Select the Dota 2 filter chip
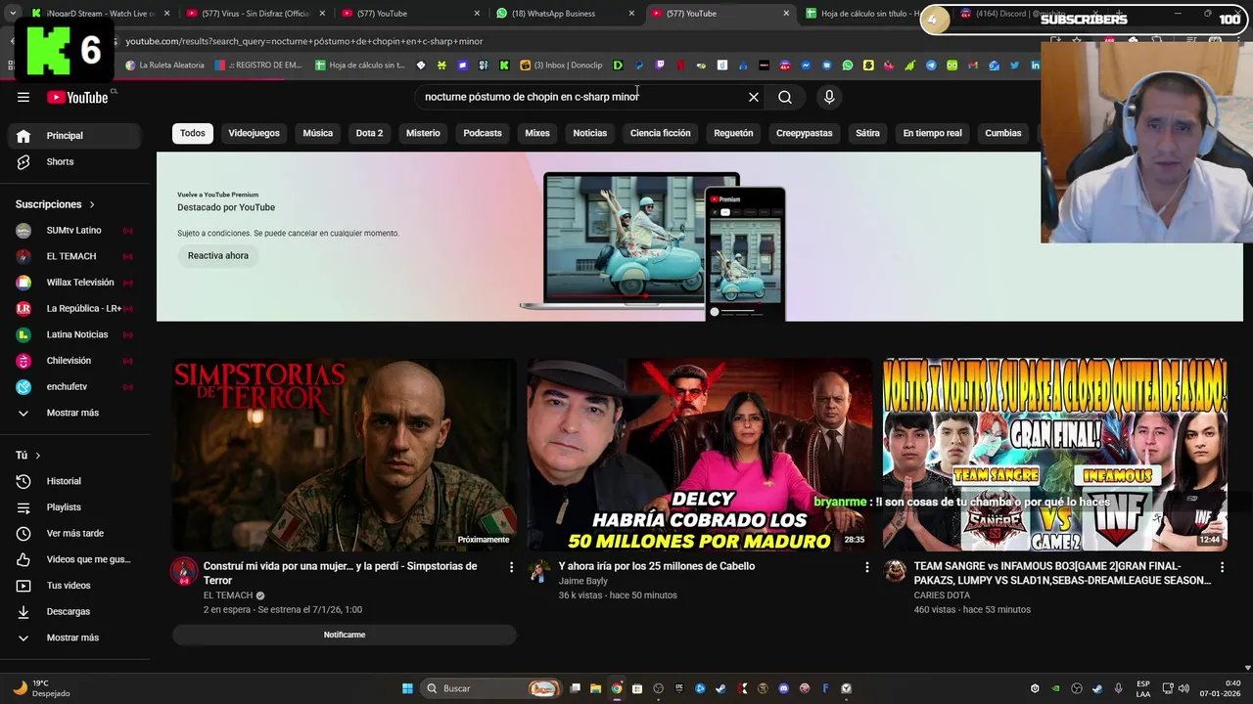 369,133
